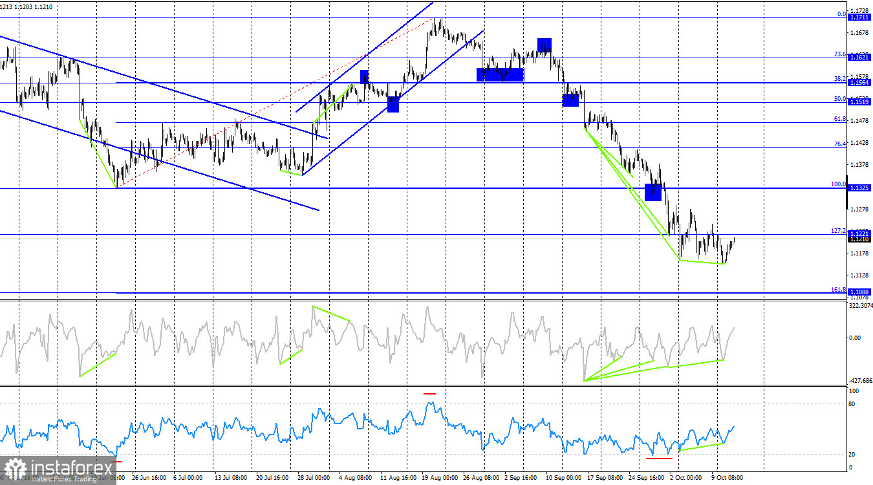Screen dimensions: 873x485
Task: Click the 50.0 Fibonacci level label
Action: [x=840, y=99]
